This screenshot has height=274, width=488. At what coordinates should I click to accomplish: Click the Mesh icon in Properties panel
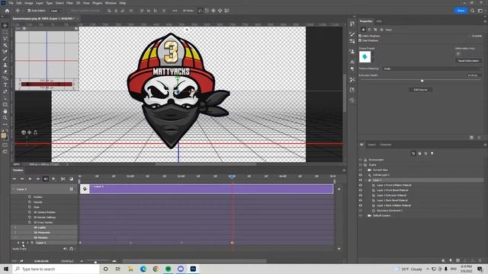click(363, 30)
